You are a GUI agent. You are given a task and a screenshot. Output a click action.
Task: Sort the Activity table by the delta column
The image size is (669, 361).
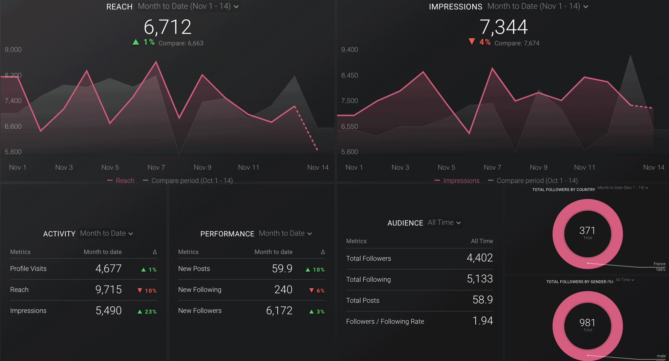155,252
